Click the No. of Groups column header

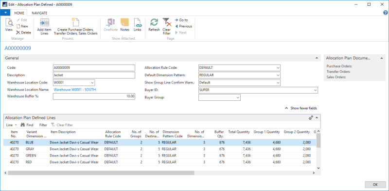(136, 134)
